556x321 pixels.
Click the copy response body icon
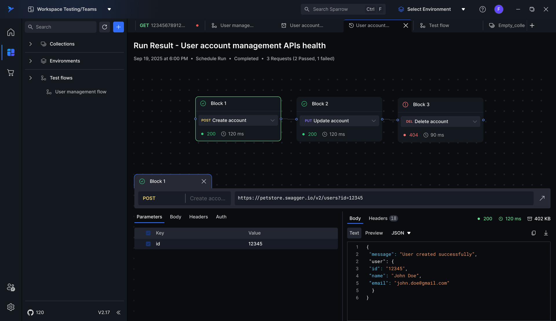click(533, 233)
